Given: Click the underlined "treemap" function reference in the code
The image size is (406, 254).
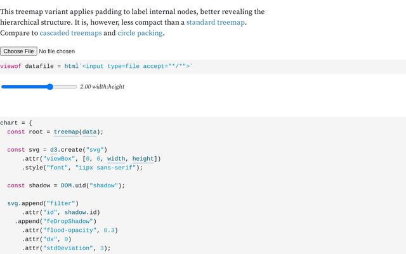Looking at the screenshot, I should 66,132.
